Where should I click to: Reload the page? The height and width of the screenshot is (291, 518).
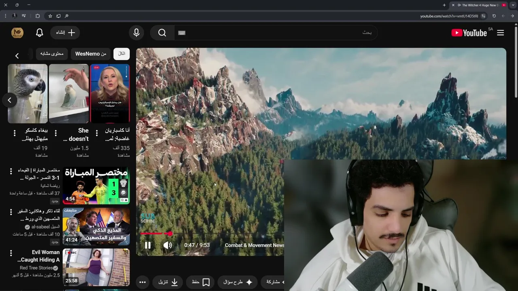click(494, 16)
